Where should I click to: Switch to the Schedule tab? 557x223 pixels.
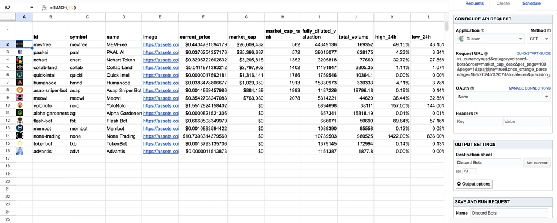531,4
